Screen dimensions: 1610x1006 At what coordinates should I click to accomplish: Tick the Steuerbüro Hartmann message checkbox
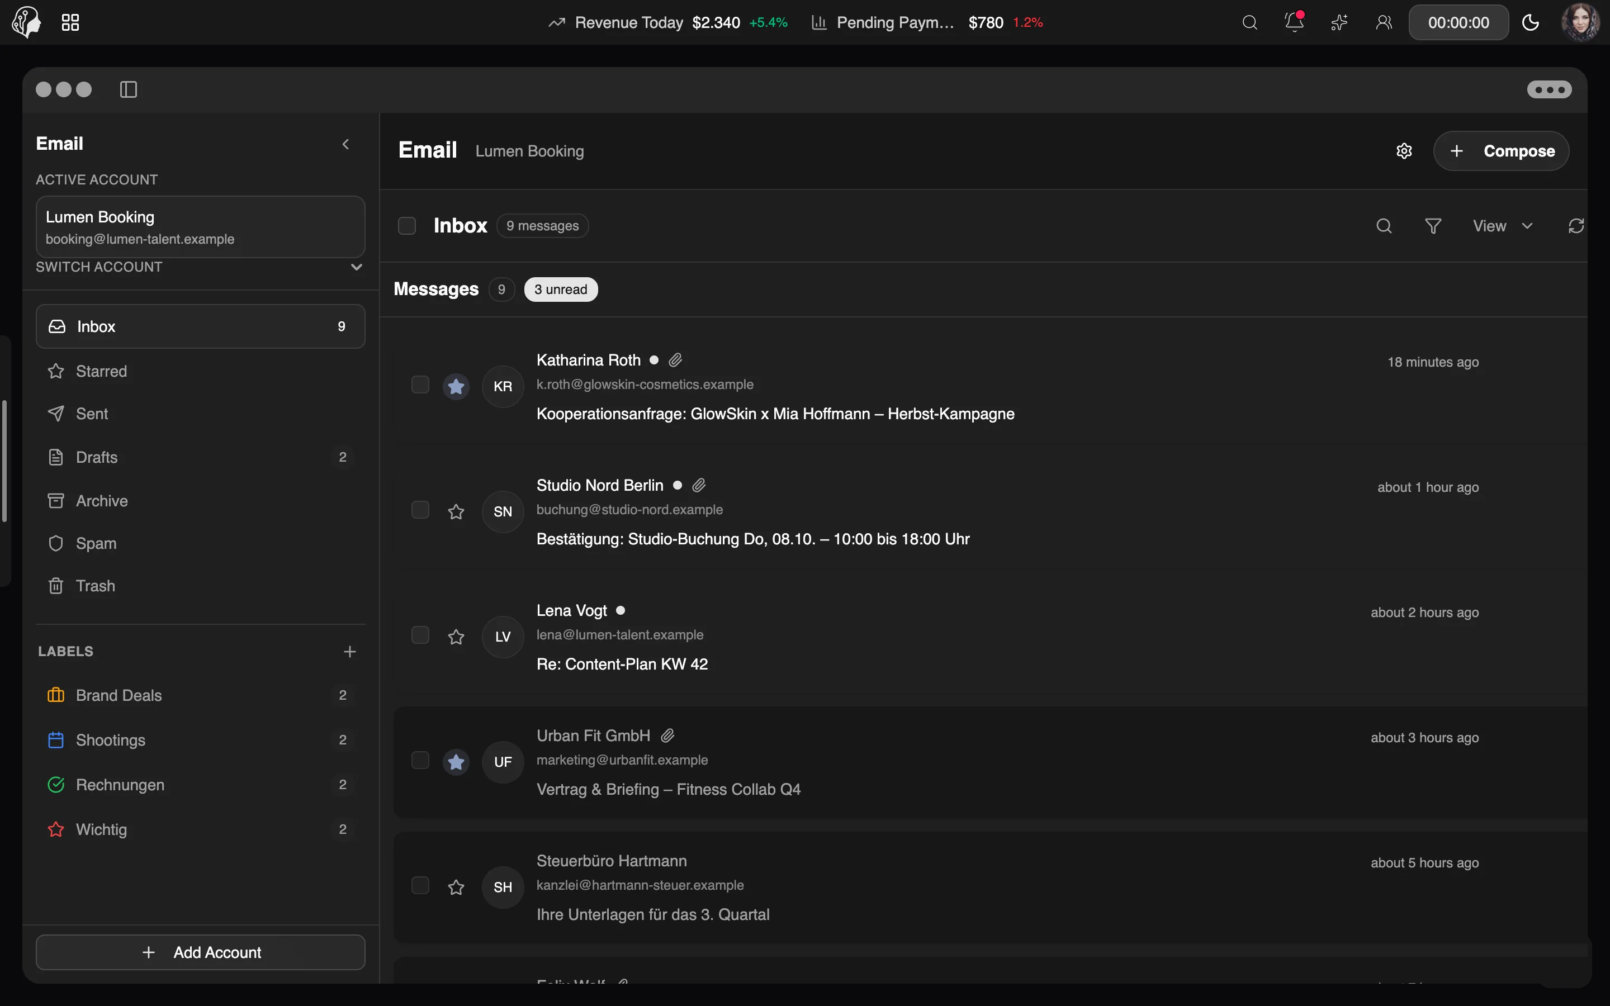[x=420, y=885]
